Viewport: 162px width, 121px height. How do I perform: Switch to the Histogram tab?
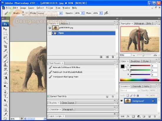pos(139,23)
